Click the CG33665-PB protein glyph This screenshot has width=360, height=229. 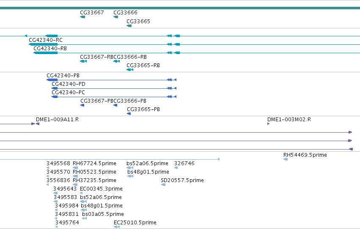coord(129,114)
